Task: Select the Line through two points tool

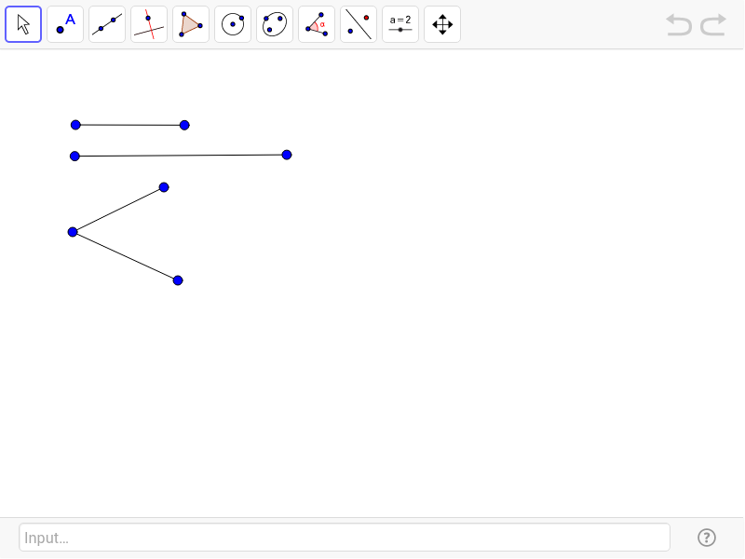Action: [x=107, y=24]
